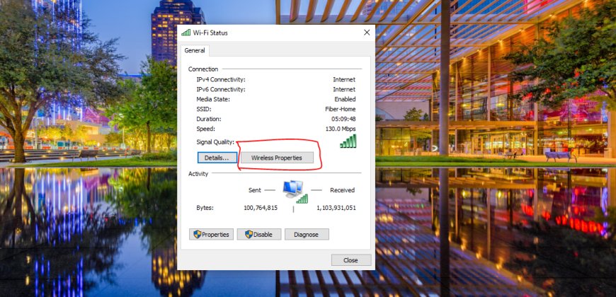Close the Wi-Fi Status window with X
The width and height of the screenshot is (616, 297).
[367, 33]
